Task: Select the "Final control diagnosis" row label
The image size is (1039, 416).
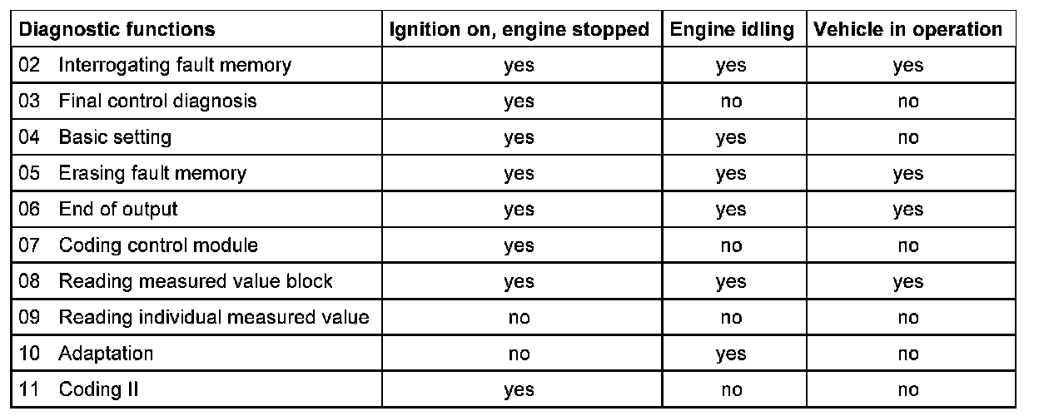Action: (x=157, y=102)
